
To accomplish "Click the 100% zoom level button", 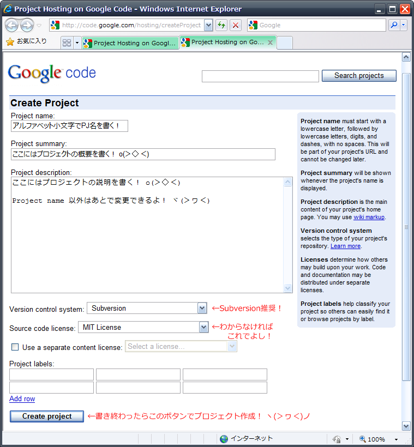I will tap(372, 439).
